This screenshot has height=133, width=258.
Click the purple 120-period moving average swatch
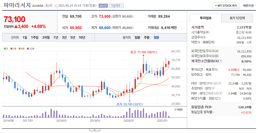coord(28,48)
